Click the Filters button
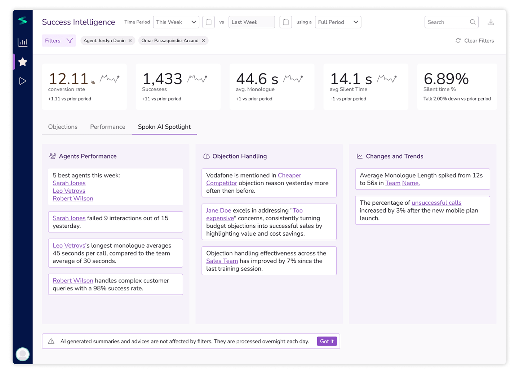Image resolution: width=519 pixels, height=374 pixels. pyautogui.click(x=59, y=41)
